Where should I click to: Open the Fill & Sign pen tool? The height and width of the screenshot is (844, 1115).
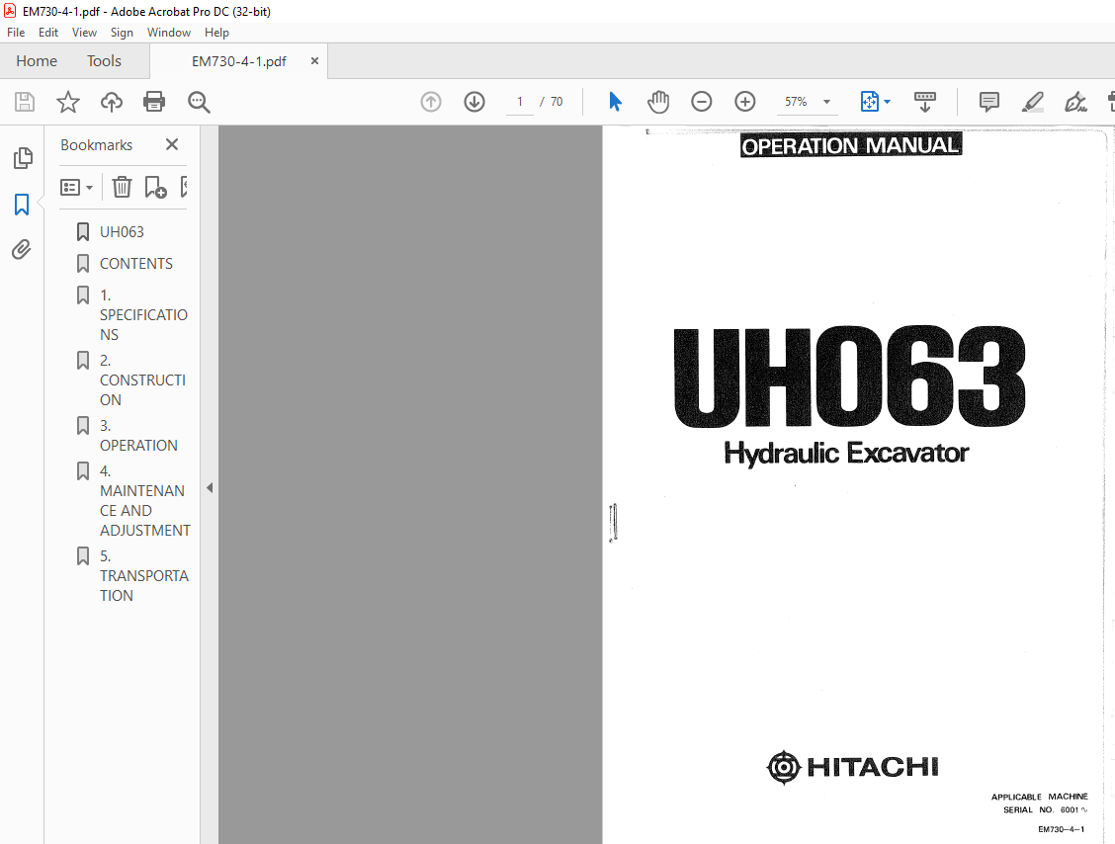1075,102
